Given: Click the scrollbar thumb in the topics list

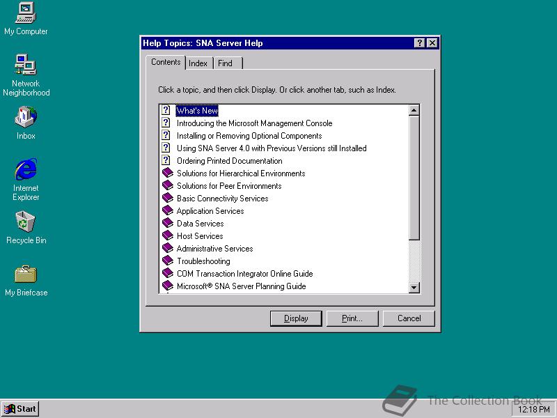Looking at the screenshot, I should pos(414,178).
